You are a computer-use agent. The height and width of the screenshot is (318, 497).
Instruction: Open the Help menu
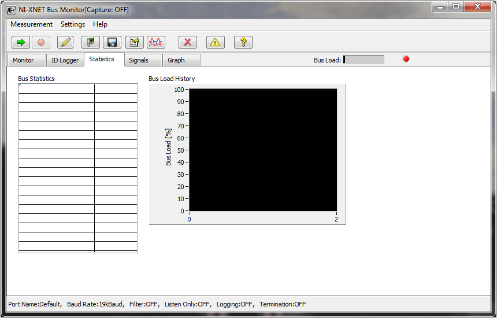click(100, 24)
